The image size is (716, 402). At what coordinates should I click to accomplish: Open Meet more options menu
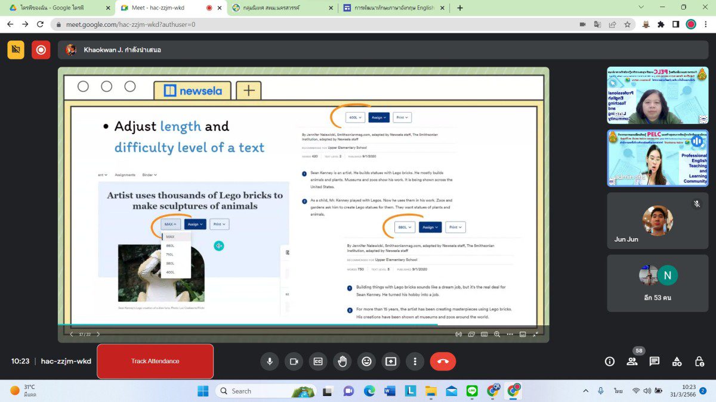pos(415,361)
